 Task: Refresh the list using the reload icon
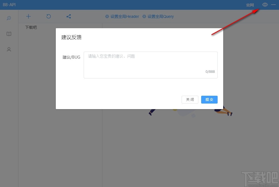[x=49, y=16]
